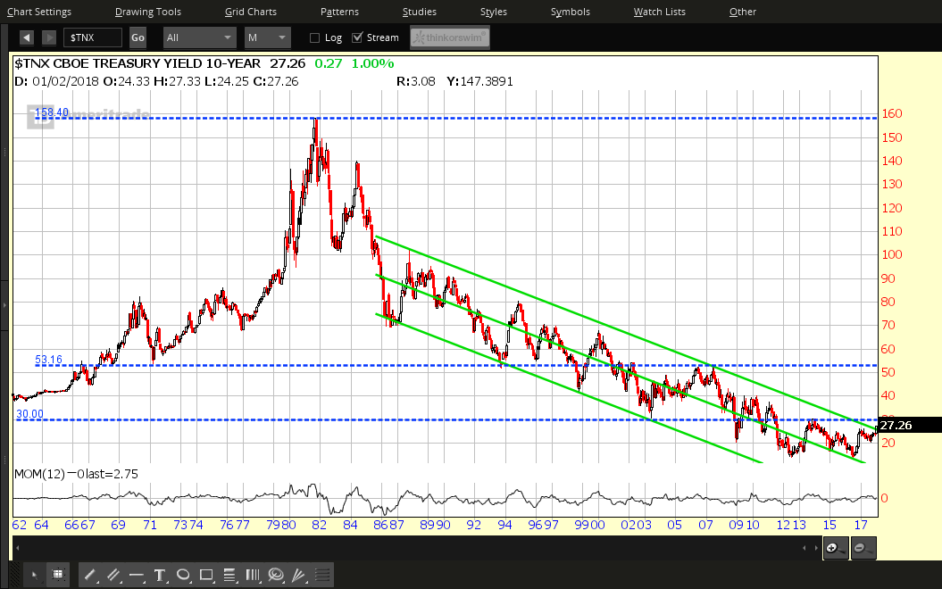Open the time range 'All' dropdown
This screenshot has width=942, height=589.
tap(198, 37)
